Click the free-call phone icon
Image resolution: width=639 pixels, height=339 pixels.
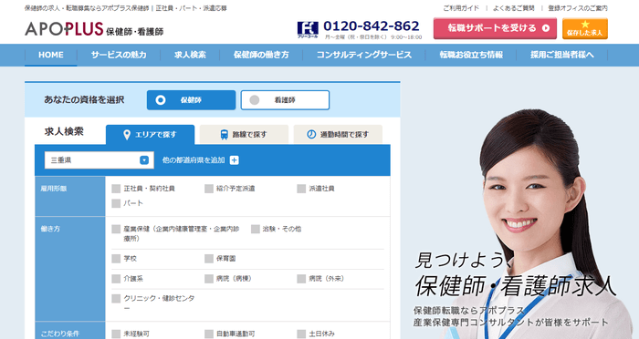coord(308,30)
